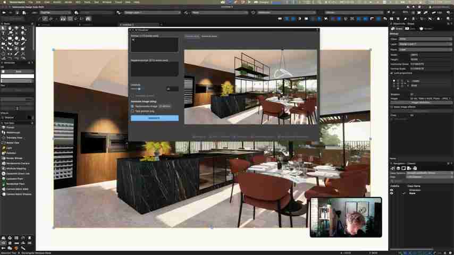Open the Design Layer dropdown in view bar
Viewport: 454px width, 255px height.
coord(152,13)
